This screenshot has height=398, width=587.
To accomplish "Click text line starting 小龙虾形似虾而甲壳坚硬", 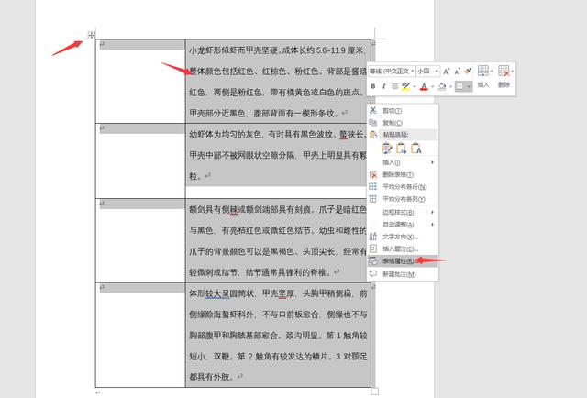I will pos(277,50).
